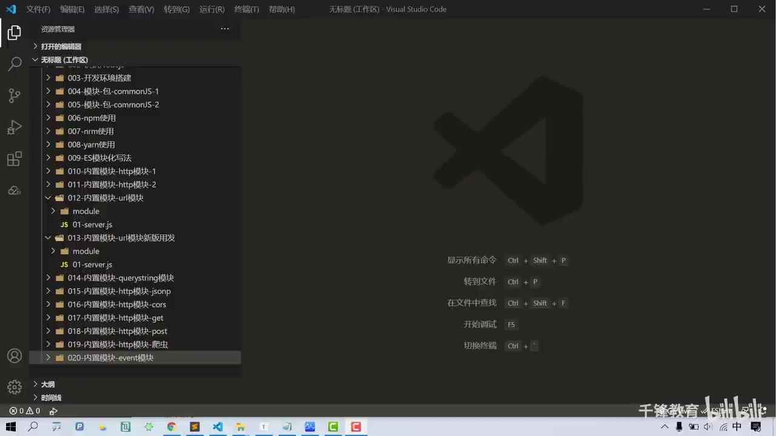Expand the 015-内置模块-http模块-jsonp folder
Image resolution: width=776 pixels, height=436 pixels.
135,291
